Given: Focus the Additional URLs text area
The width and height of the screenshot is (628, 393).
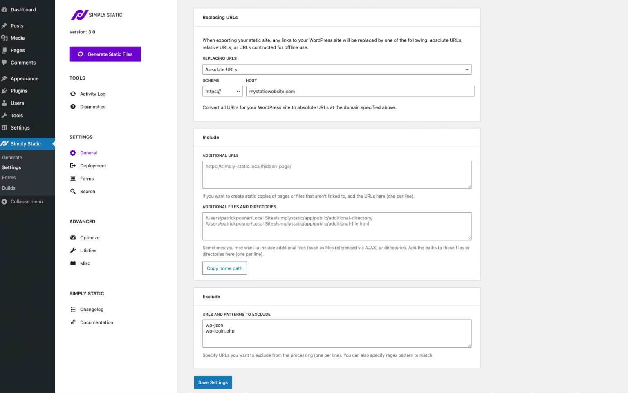Looking at the screenshot, I should point(336,175).
